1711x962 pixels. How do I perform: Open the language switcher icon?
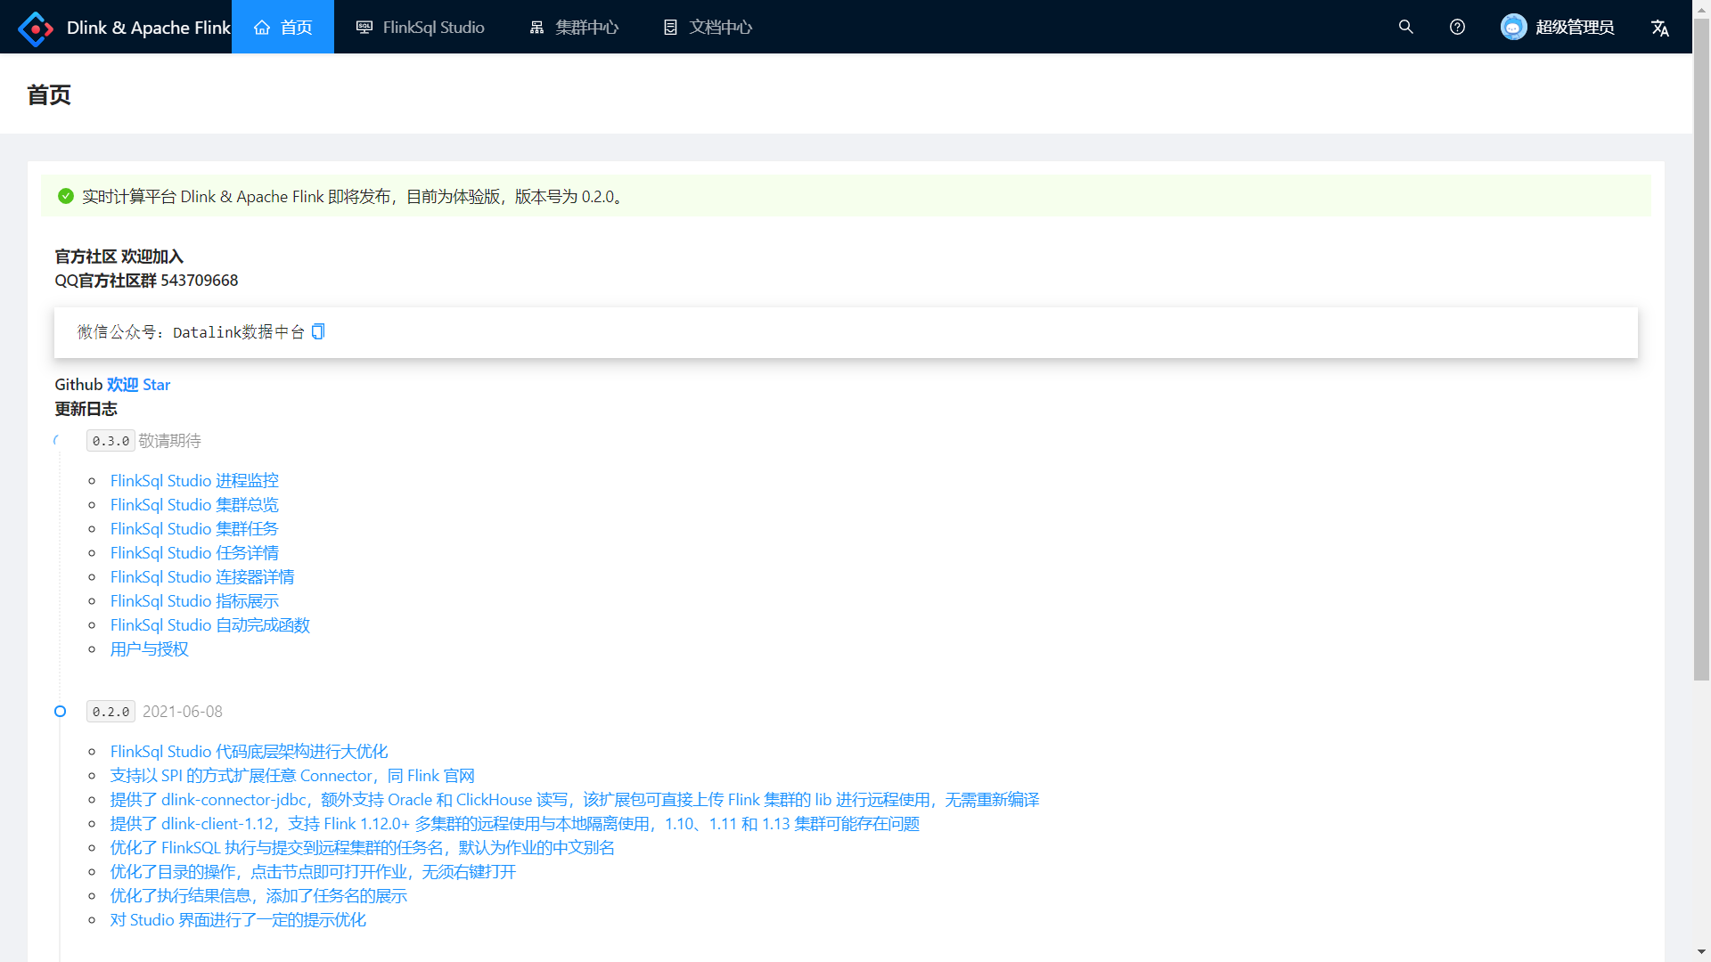point(1659,28)
